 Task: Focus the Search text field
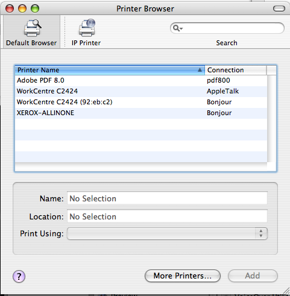[x=227, y=28]
